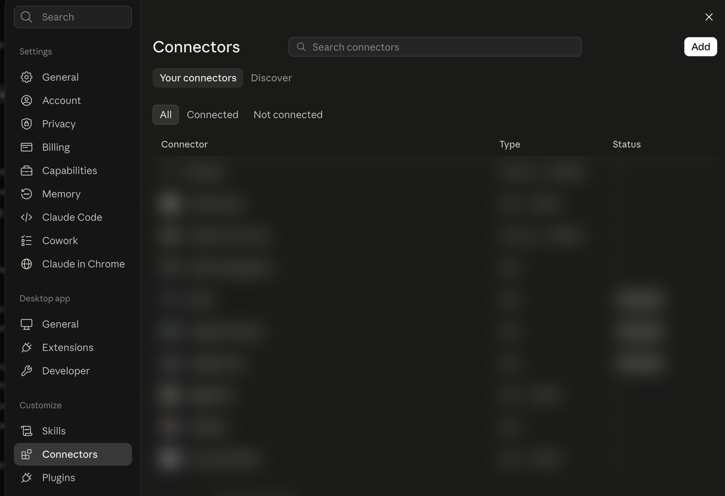
Task: Click the Status column header
Action: pos(627,144)
